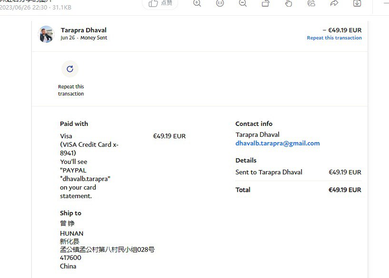Rotate the image with the rotate icon
This screenshot has height=278, width=389.
(266, 3)
